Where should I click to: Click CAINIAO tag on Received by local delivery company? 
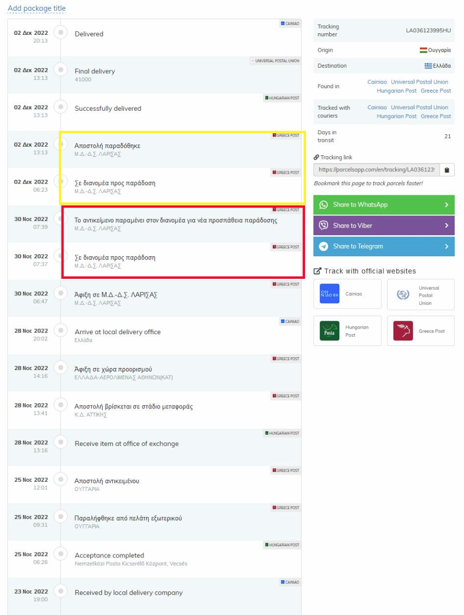[x=290, y=582]
